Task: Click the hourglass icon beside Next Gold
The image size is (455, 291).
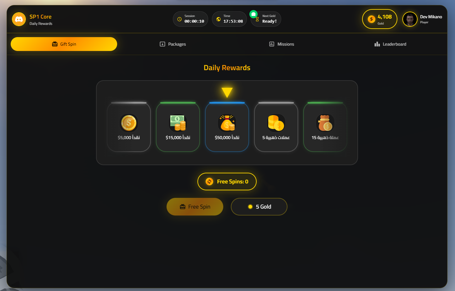Action: [257, 19]
